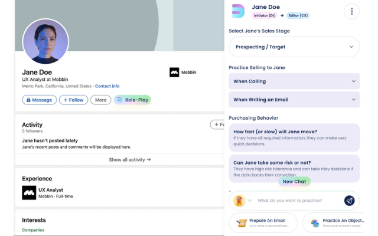Screen dimensions: 378x236
Task: Click the Prepare An Email card icon
Action: click(x=241, y=222)
